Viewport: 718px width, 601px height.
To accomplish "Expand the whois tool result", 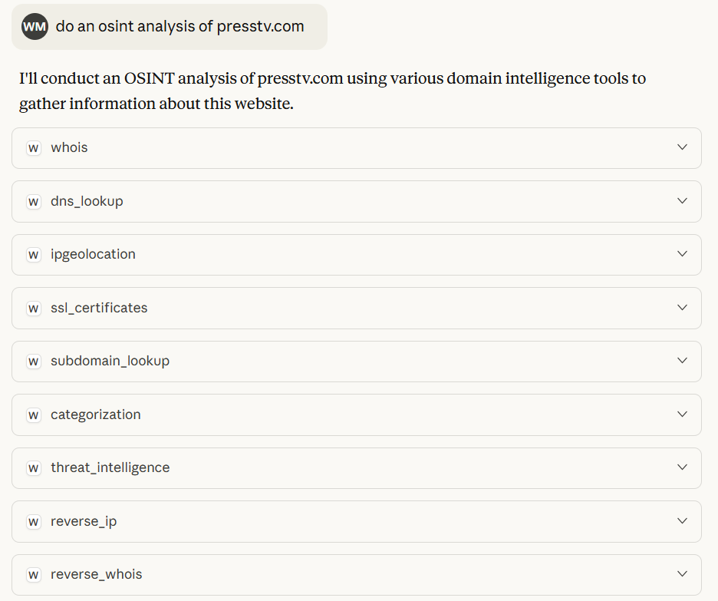I will coord(682,147).
